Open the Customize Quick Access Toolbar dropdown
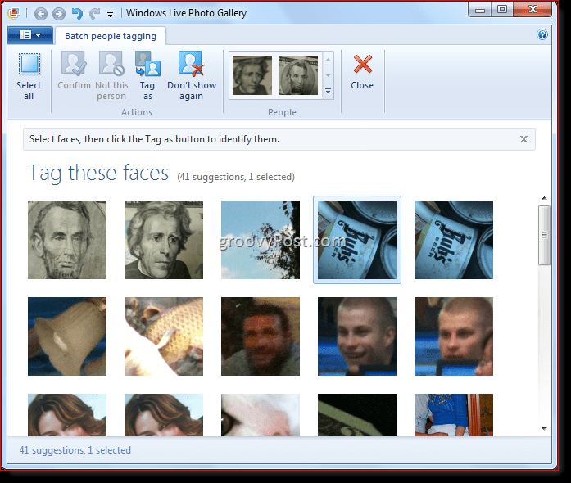 pos(110,15)
